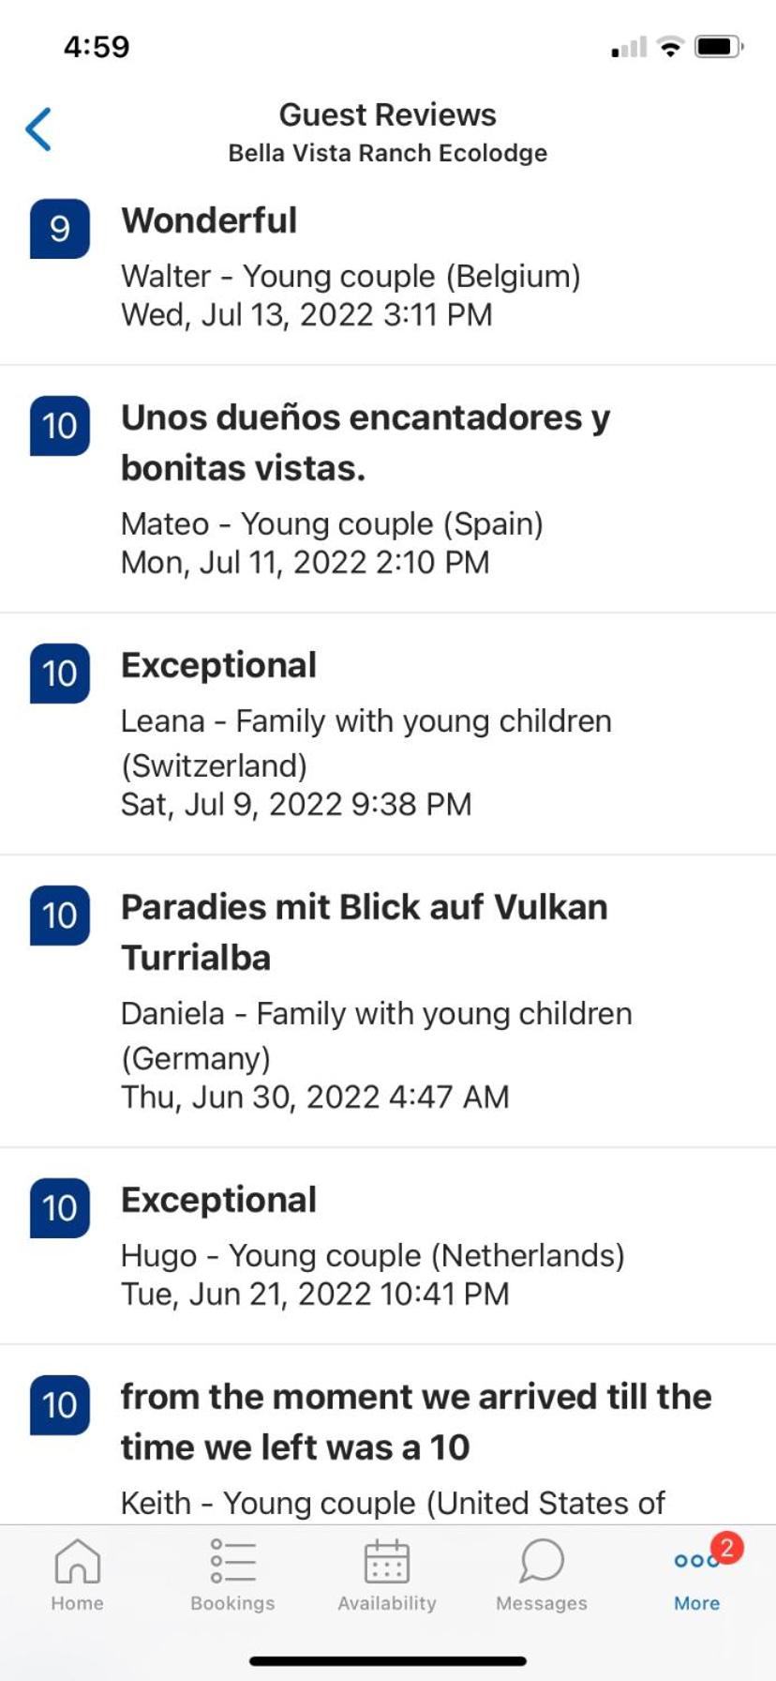Tap the red notification badge
The image size is (776, 1681).
[726, 1547]
